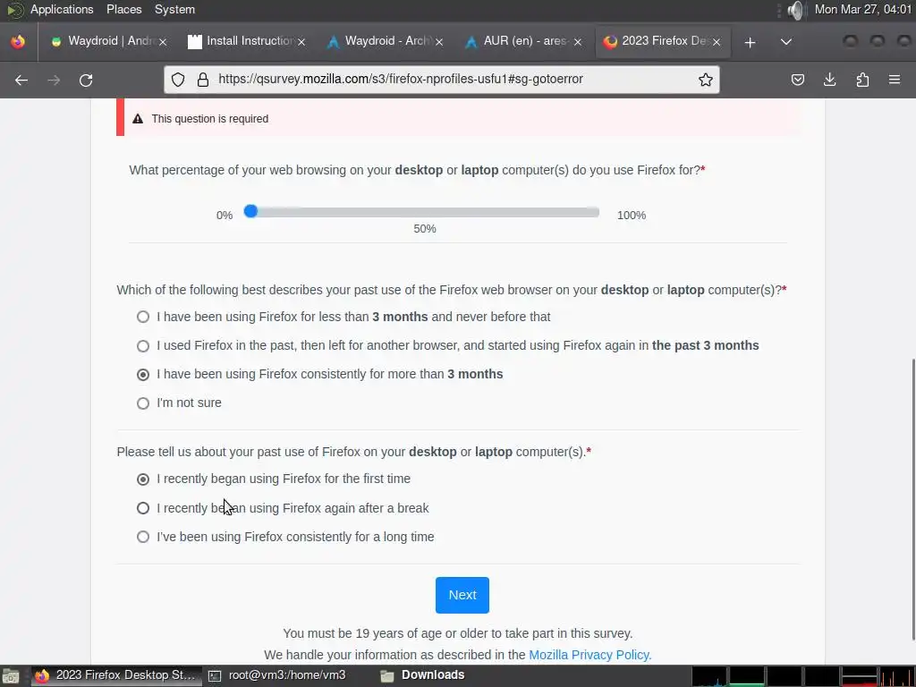The width and height of the screenshot is (916, 687).
Task: Click the system monitor graphs in panel
Action: pos(802,676)
